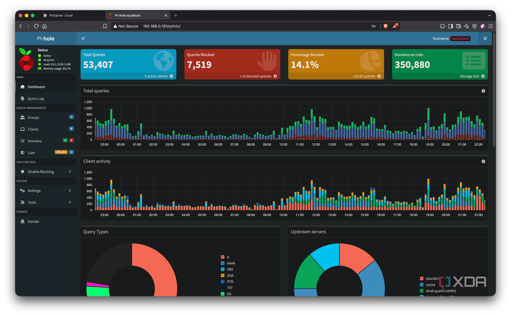Click the Disable Blocking stop icon
The height and width of the screenshot is (316, 511).
coord(22,172)
